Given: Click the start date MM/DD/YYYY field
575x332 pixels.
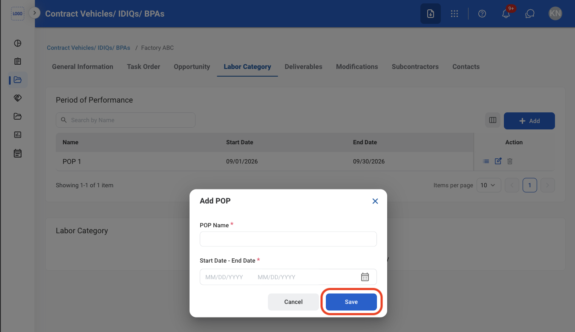Looking at the screenshot, I should coord(224,277).
